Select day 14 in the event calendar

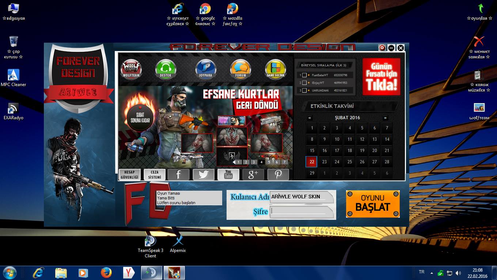(387, 139)
